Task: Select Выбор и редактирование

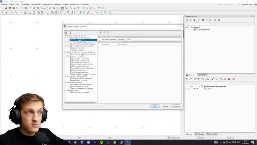Action: tap(79, 66)
